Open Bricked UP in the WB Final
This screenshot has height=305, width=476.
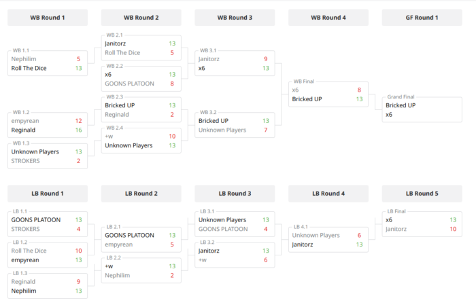click(308, 99)
